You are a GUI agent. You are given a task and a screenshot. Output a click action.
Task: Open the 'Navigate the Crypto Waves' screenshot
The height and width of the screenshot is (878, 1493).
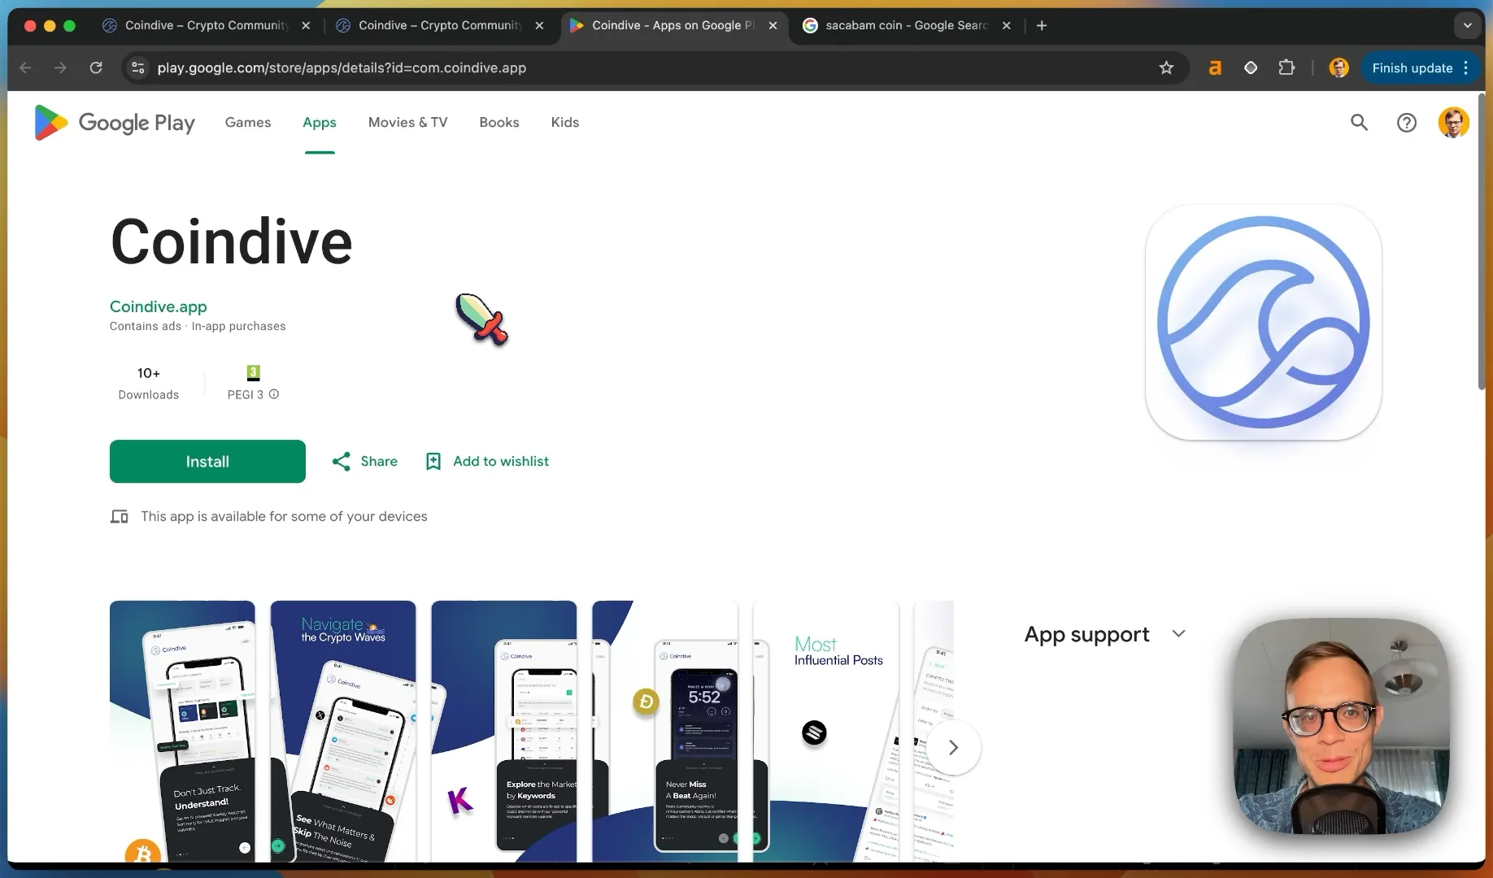(343, 731)
